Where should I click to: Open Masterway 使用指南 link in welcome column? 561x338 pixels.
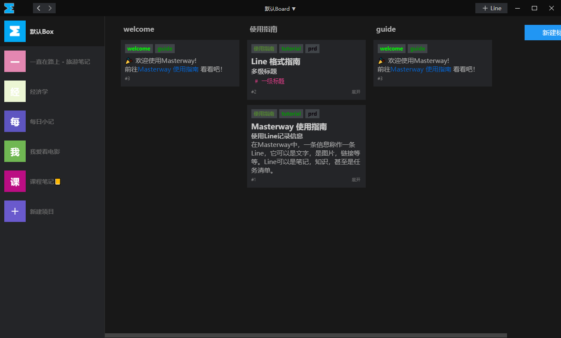(x=168, y=69)
